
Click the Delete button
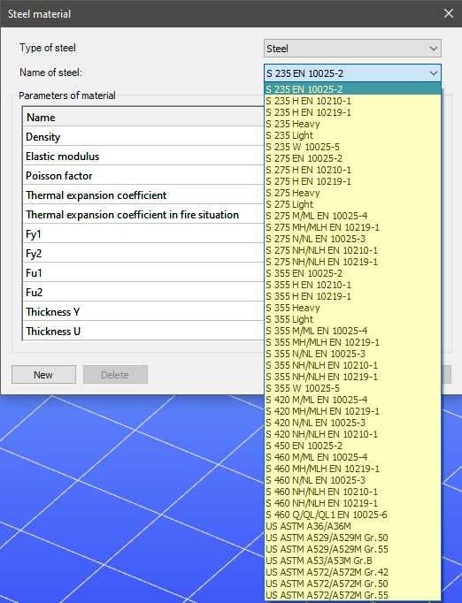[x=115, y=375]
